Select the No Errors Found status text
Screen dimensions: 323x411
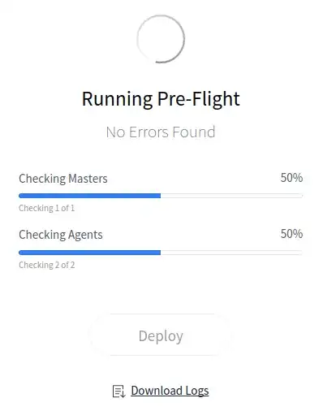[161, 132]
